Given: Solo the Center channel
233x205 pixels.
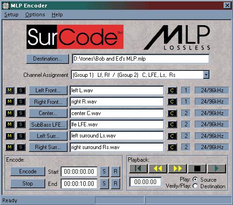Looking at the screenshot, I should click(21, 113).
